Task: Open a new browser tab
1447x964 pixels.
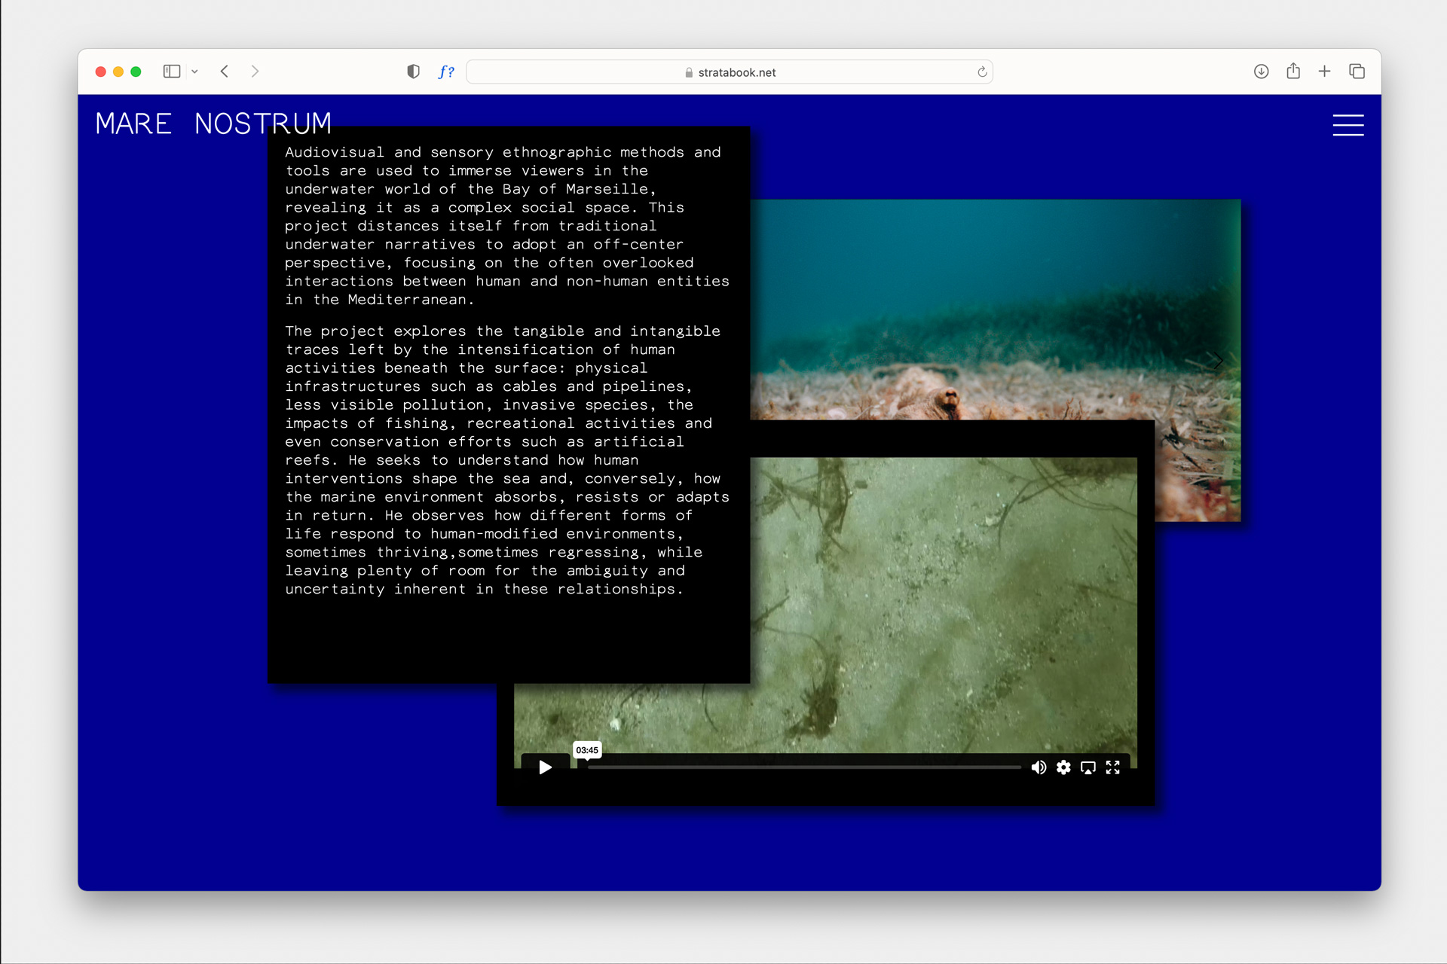Action: [1324, 72]
